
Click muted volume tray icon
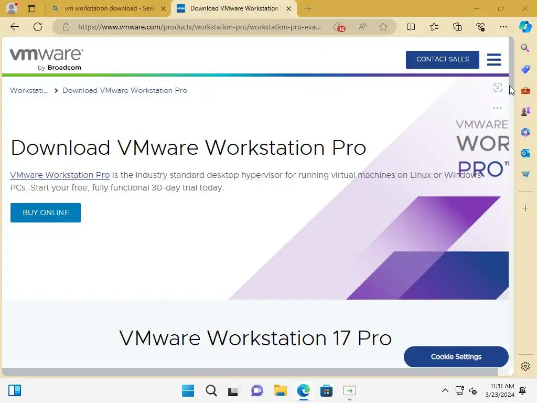[x=473, y=390]
